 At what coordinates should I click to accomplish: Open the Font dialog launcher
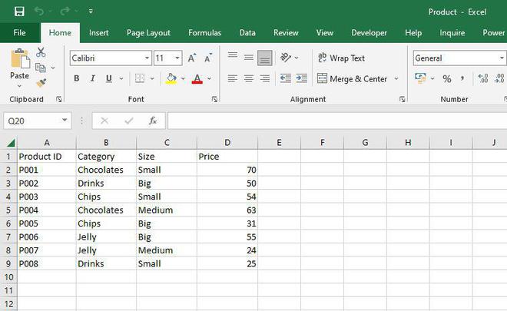pyautogui.click(x=214, y=99)
